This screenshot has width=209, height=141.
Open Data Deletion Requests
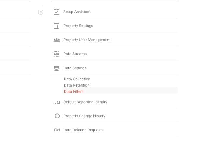[83, 130]
